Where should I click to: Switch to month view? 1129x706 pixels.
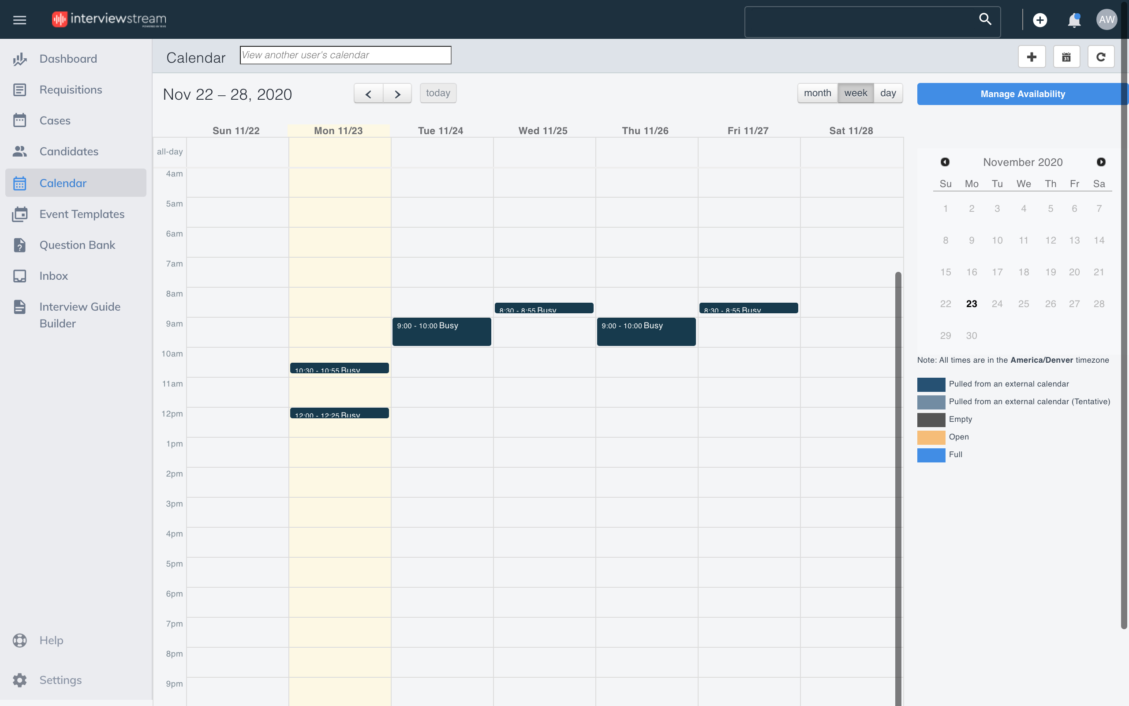(x=817, y=93)
